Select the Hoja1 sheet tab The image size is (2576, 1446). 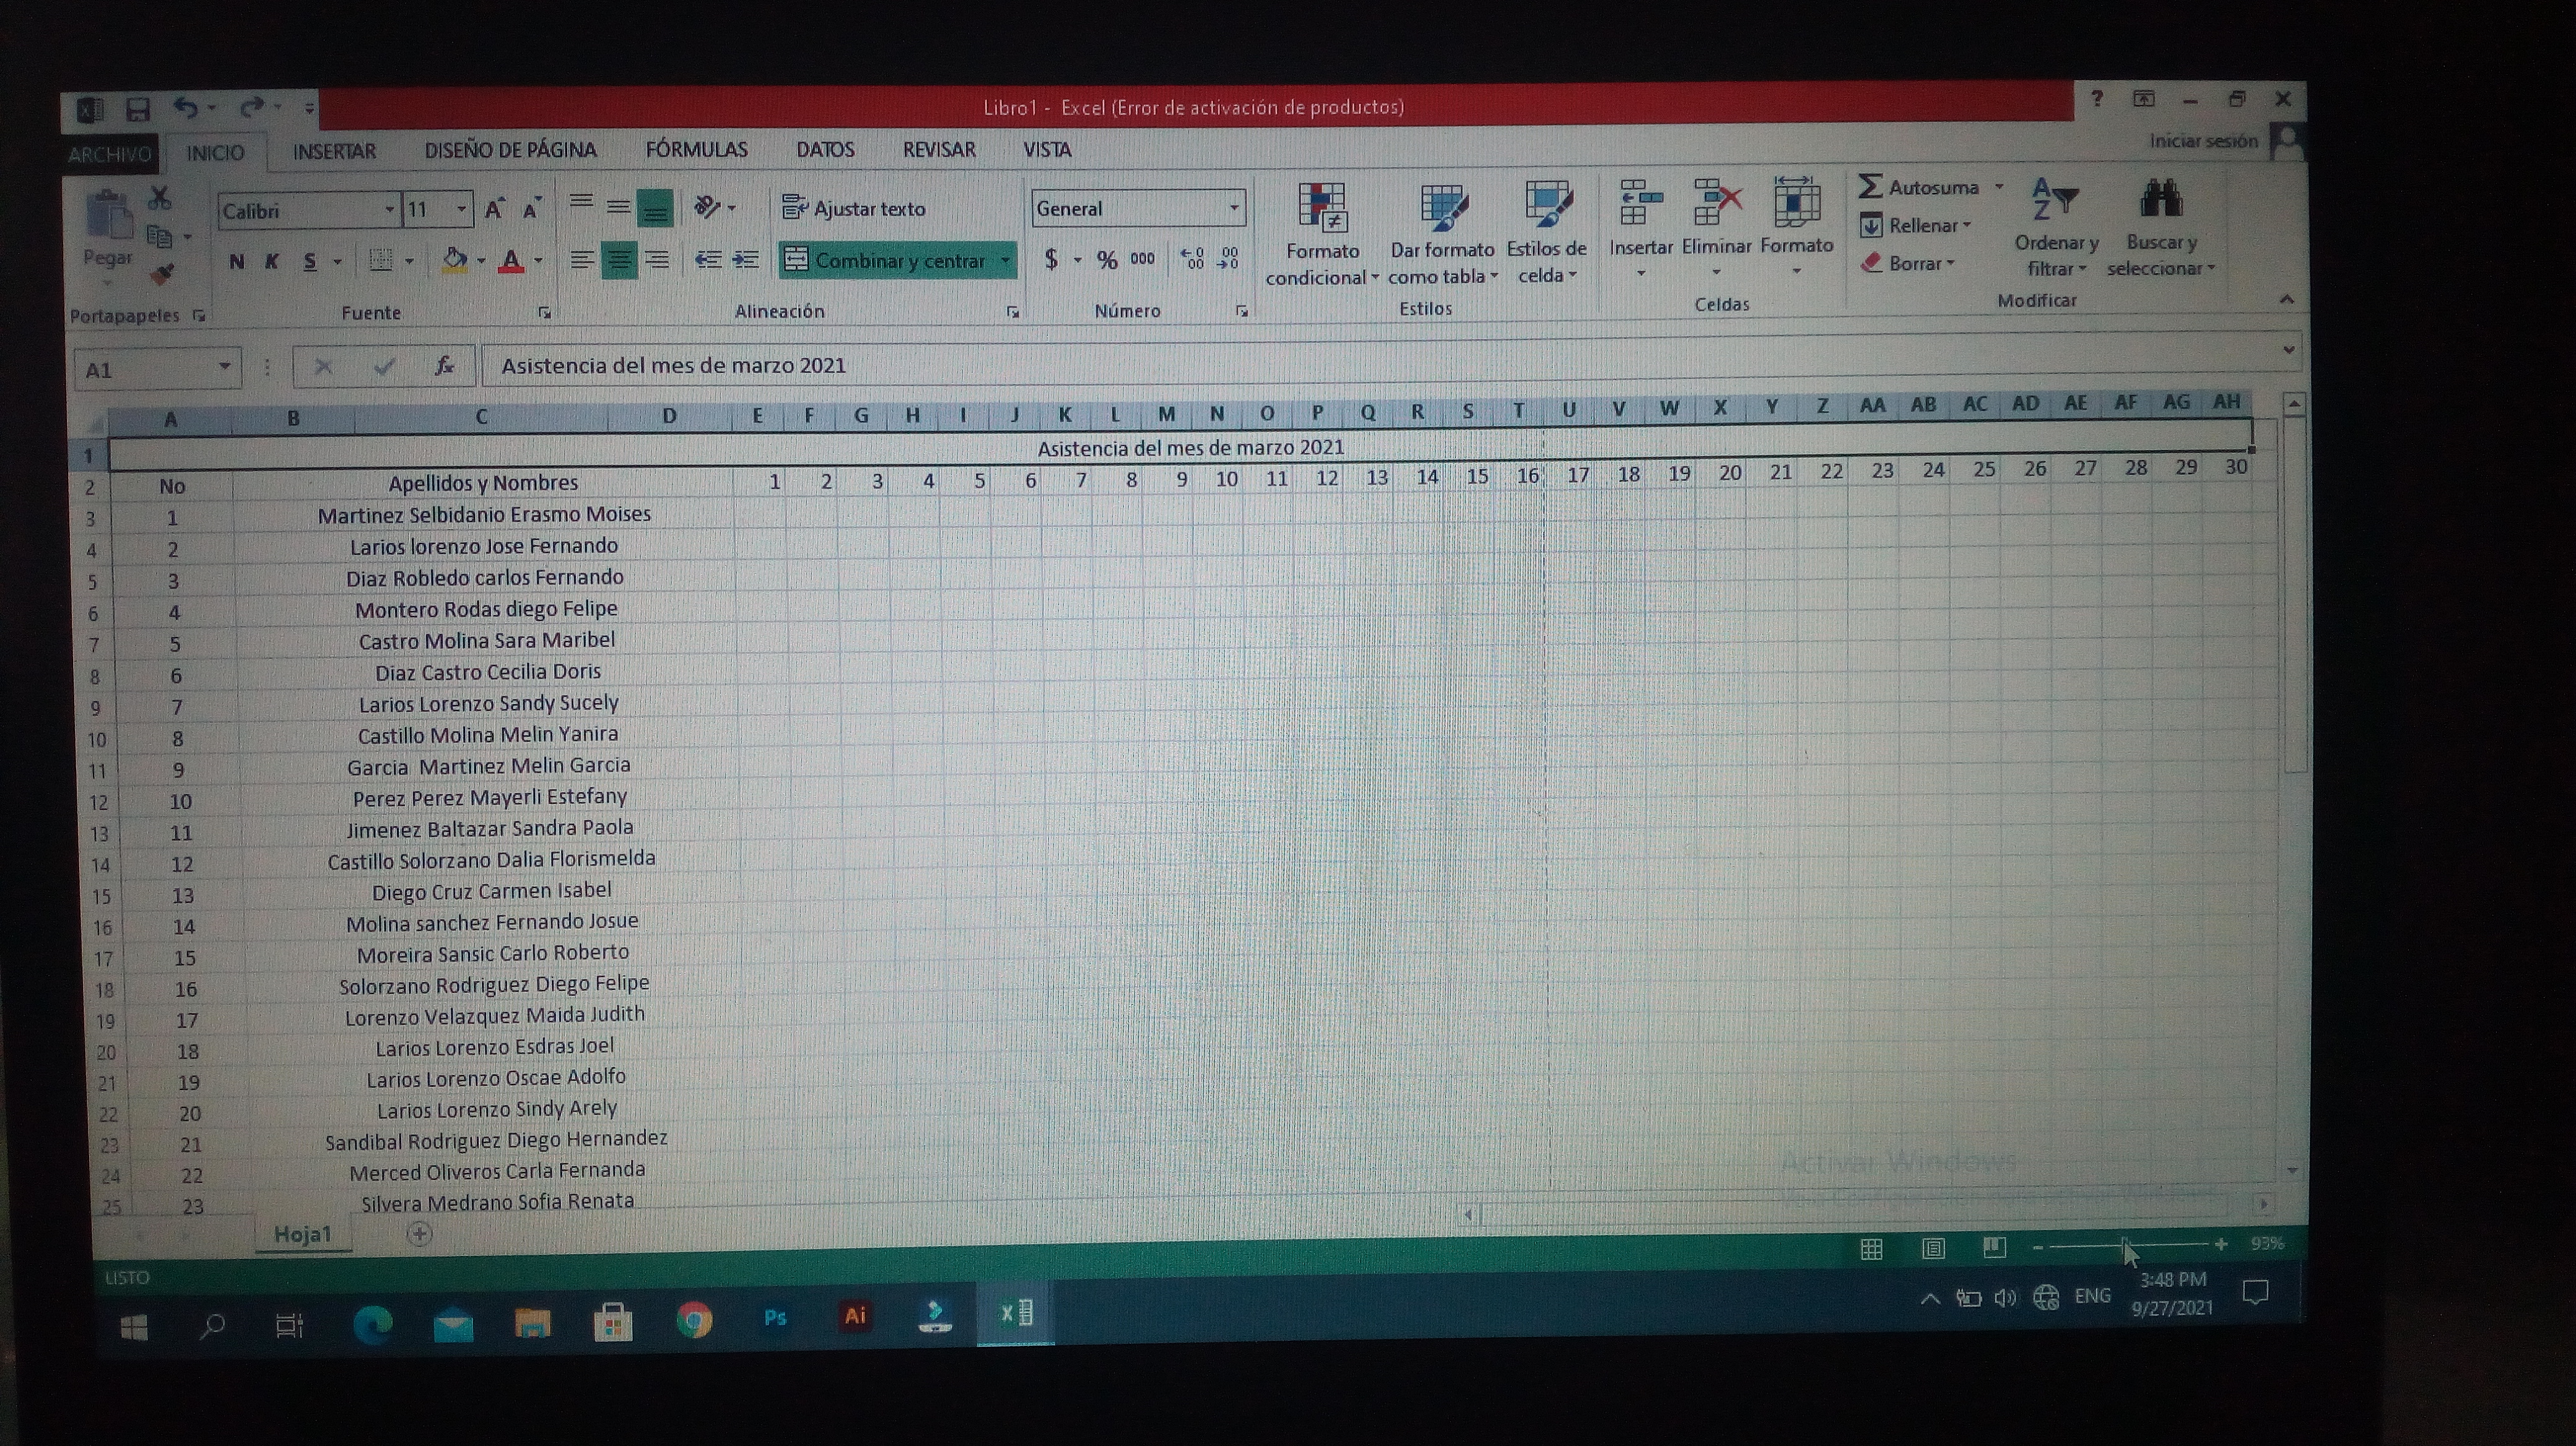point(302,1234)
